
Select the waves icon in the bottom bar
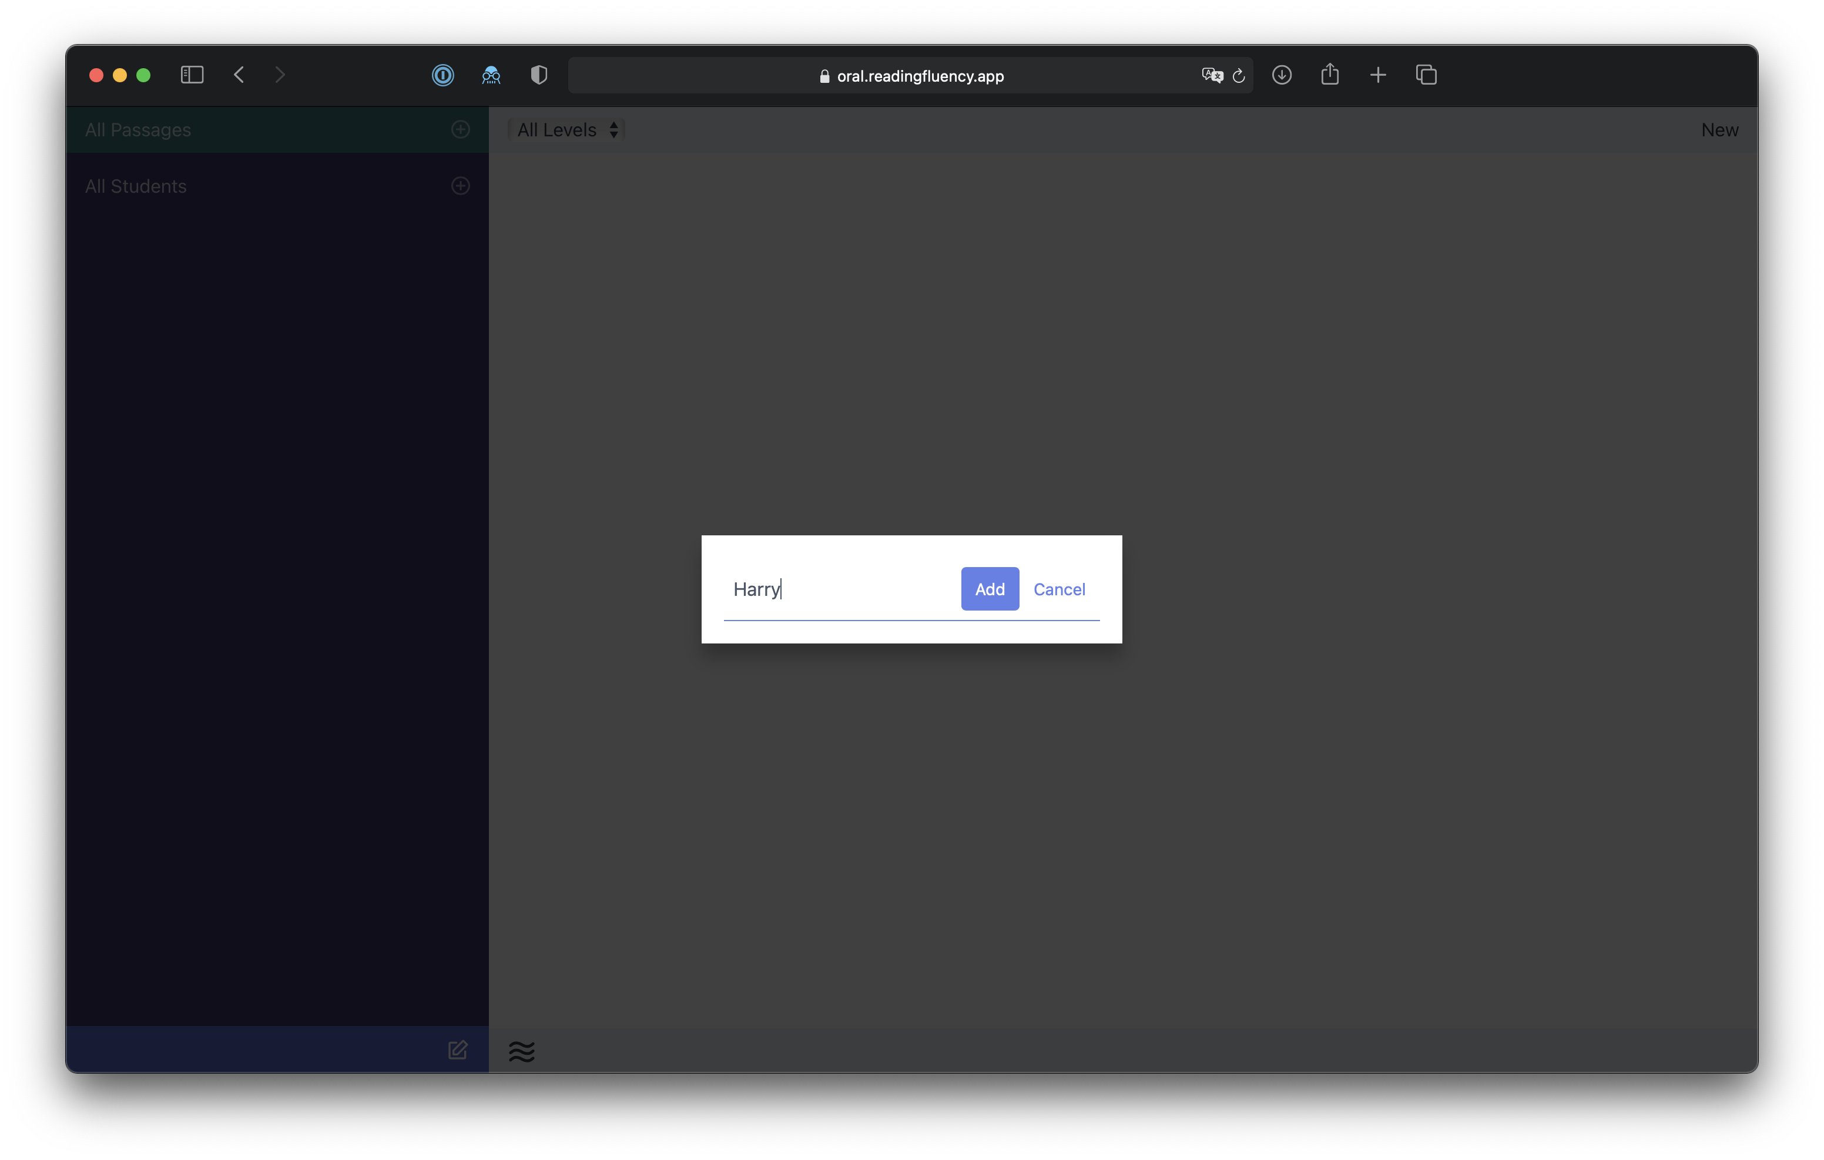pos(522,1051)
